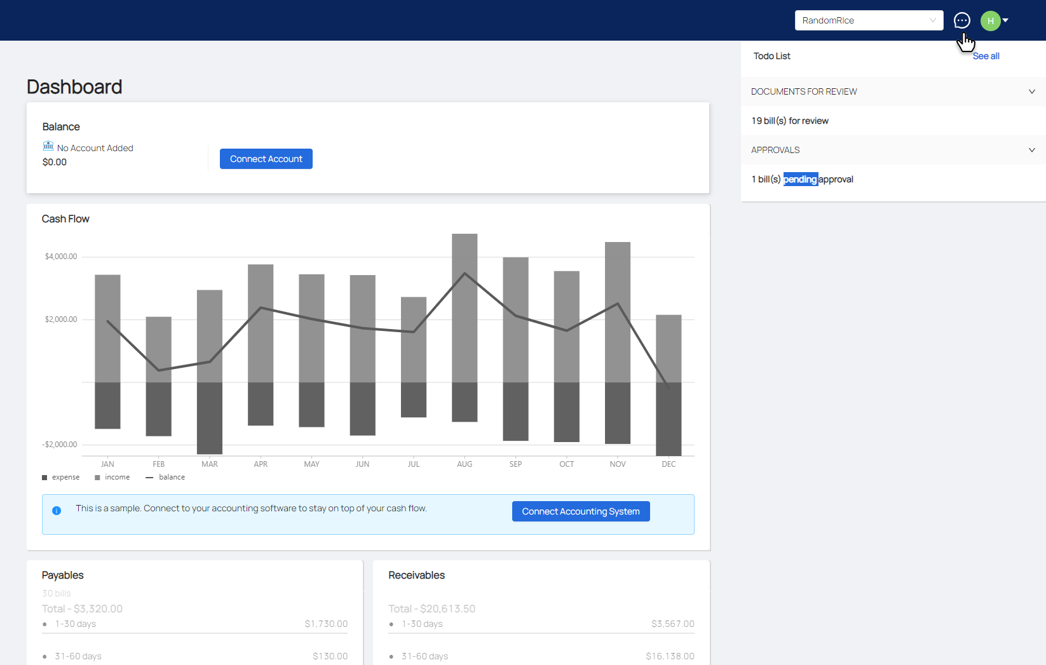Click the blue info icon in sample notice

[x=57, y=511]
